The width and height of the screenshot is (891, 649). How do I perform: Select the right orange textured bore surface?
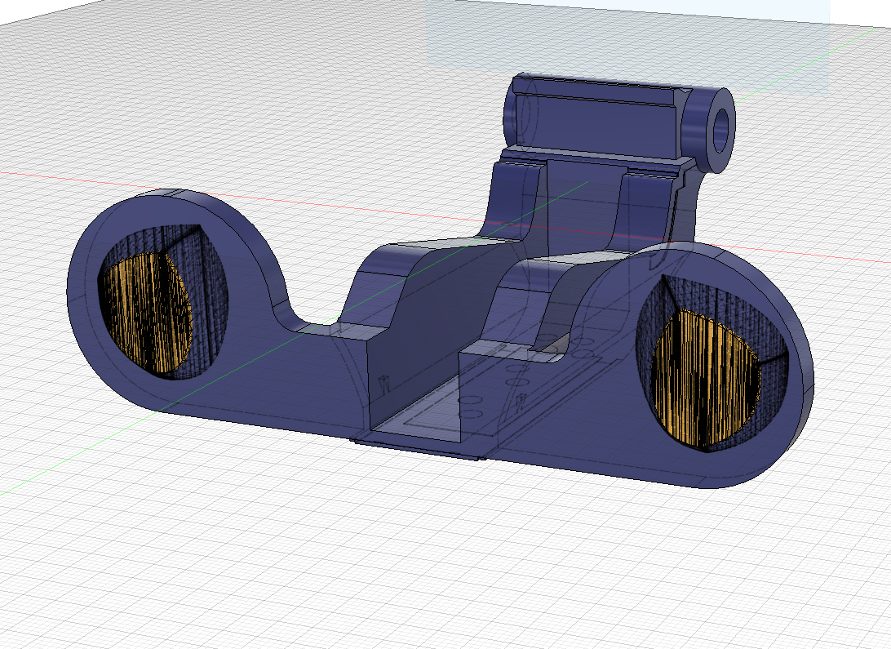(705, 378)
